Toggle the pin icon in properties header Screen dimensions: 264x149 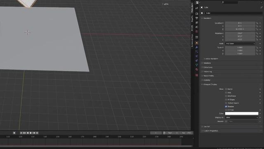pyautogui.click(x=261, y=7)
